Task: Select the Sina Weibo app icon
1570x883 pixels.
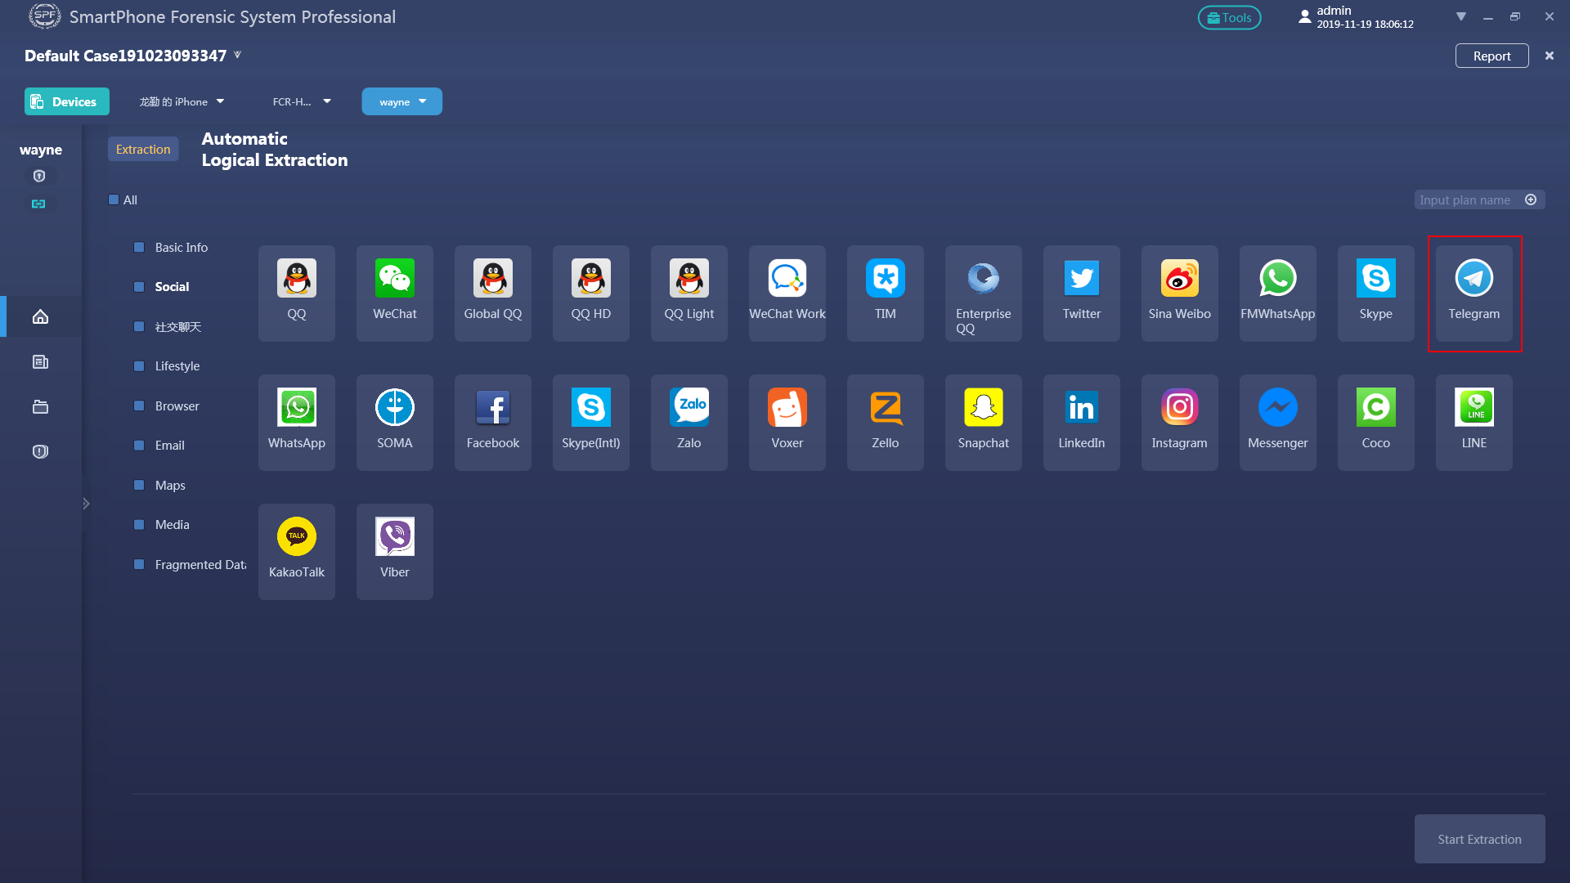Action: (x=1179, y=279)
